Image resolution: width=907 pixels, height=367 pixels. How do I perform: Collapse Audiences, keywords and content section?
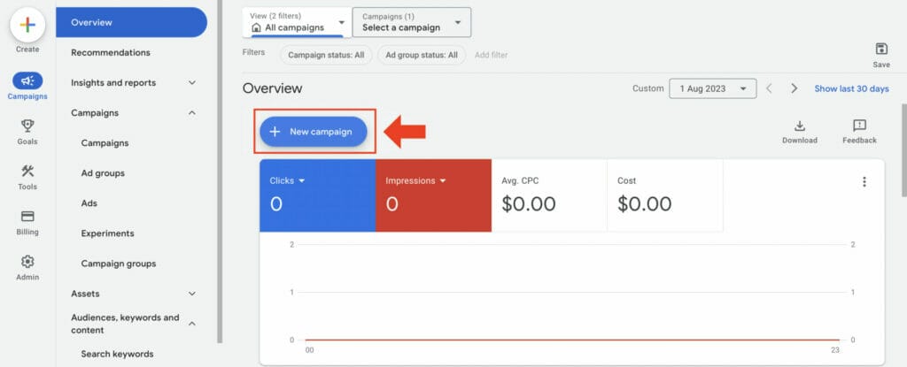[192, 324]
